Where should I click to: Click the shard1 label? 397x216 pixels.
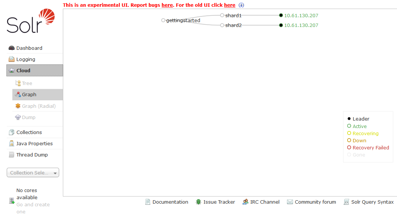pos(233,15)
